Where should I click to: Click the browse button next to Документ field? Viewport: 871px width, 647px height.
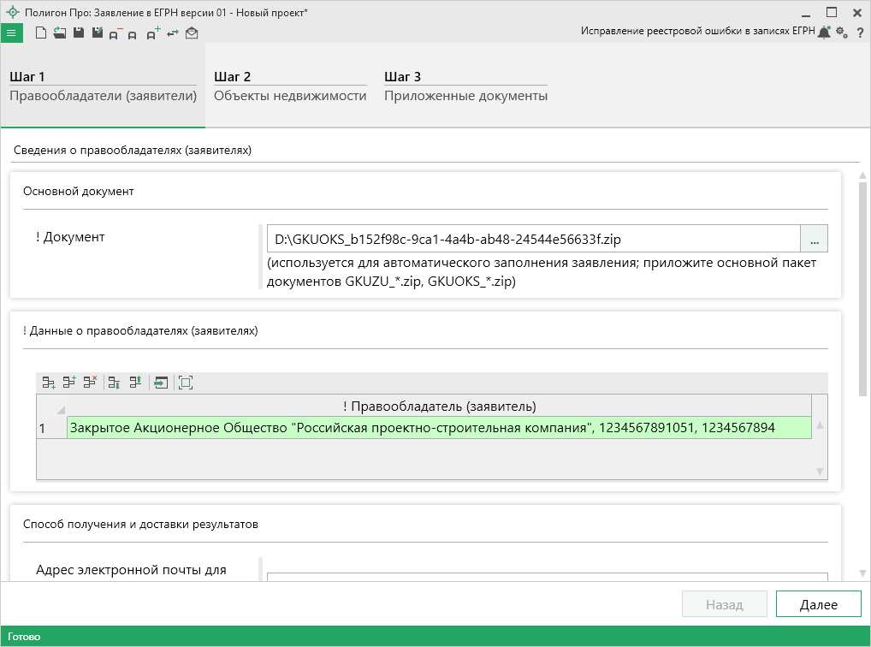tap(814, 238)
